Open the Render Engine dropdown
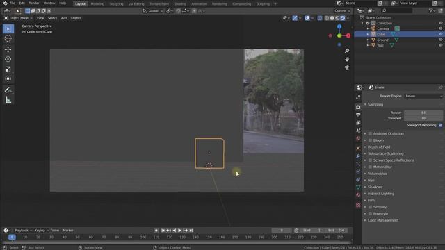This screenshot has height=250, width=445. (423, 96)
